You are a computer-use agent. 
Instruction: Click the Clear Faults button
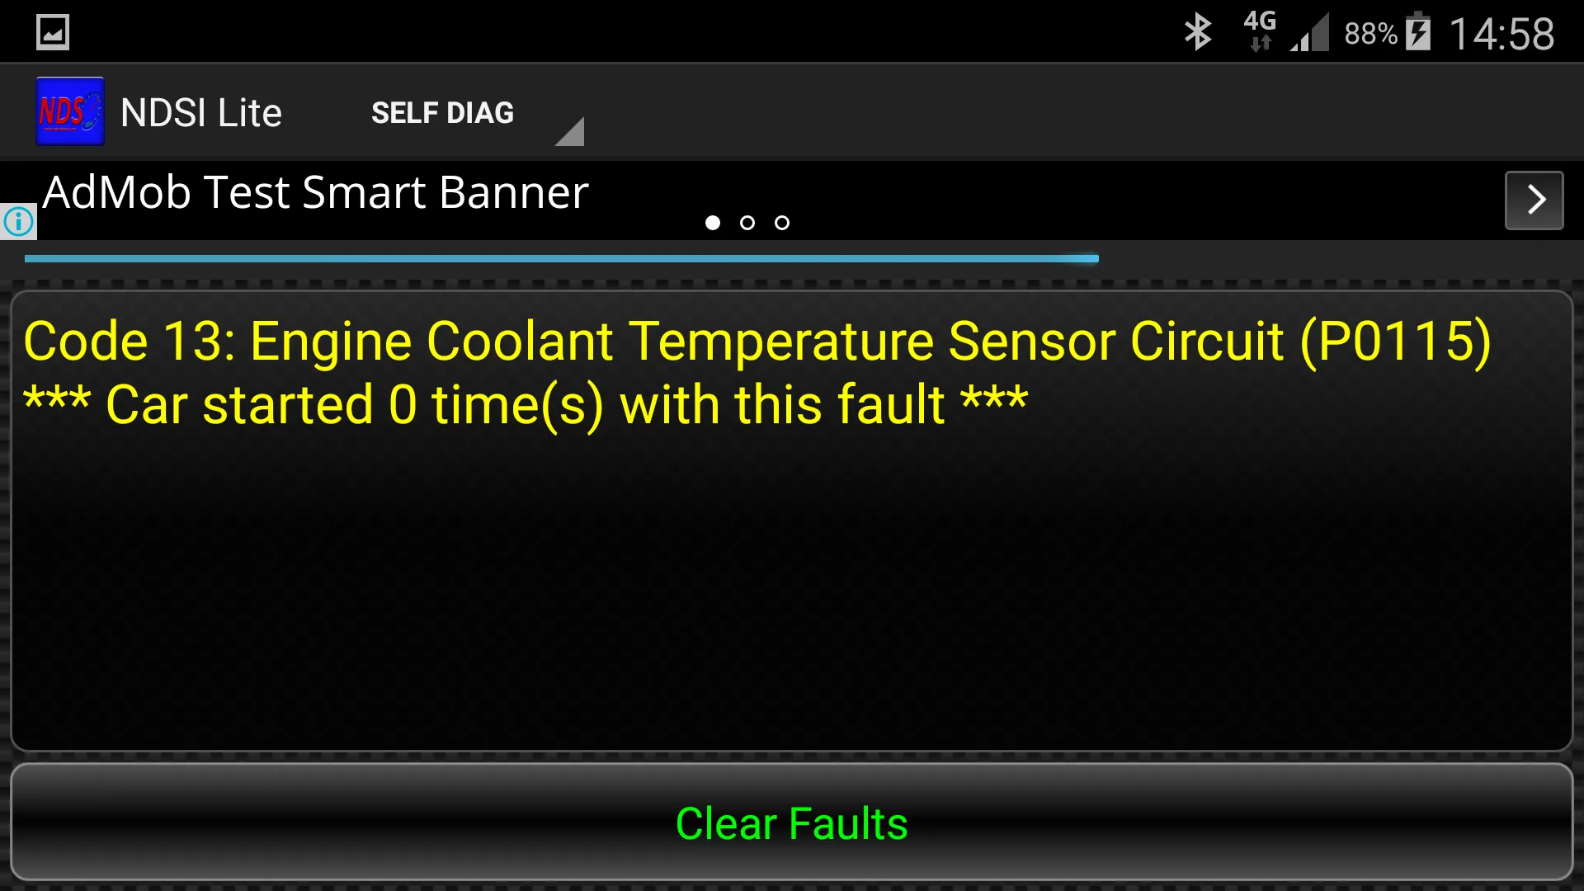[x=792, y=823]
